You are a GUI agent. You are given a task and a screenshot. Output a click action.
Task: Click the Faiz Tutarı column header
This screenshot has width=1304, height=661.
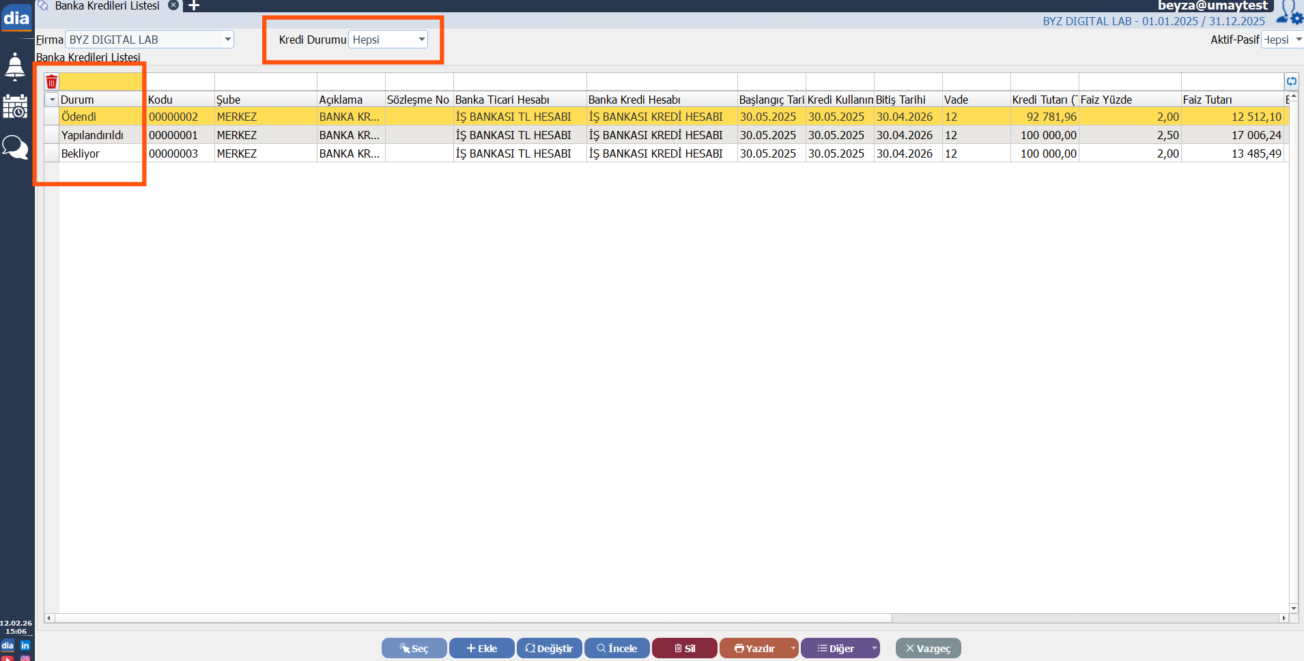coord(1232,100)
